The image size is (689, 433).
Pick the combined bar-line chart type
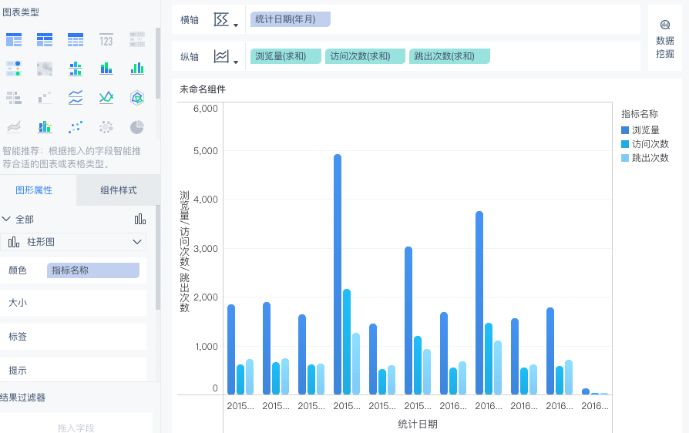(x=45, y=127)
